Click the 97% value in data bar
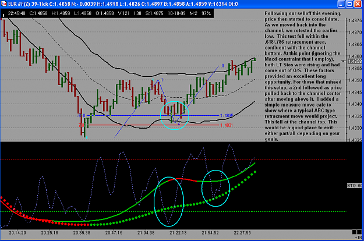Screen dimensions: 364x241 coord(206,13)
